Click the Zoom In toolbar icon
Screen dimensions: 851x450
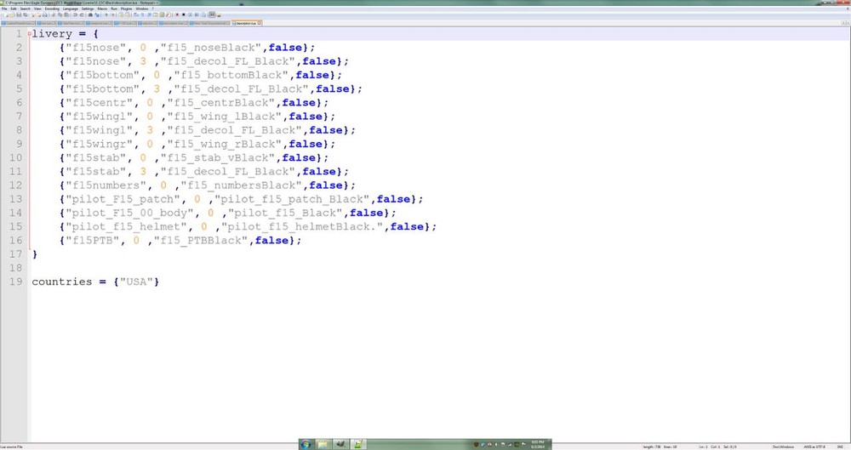pos(106,14)
